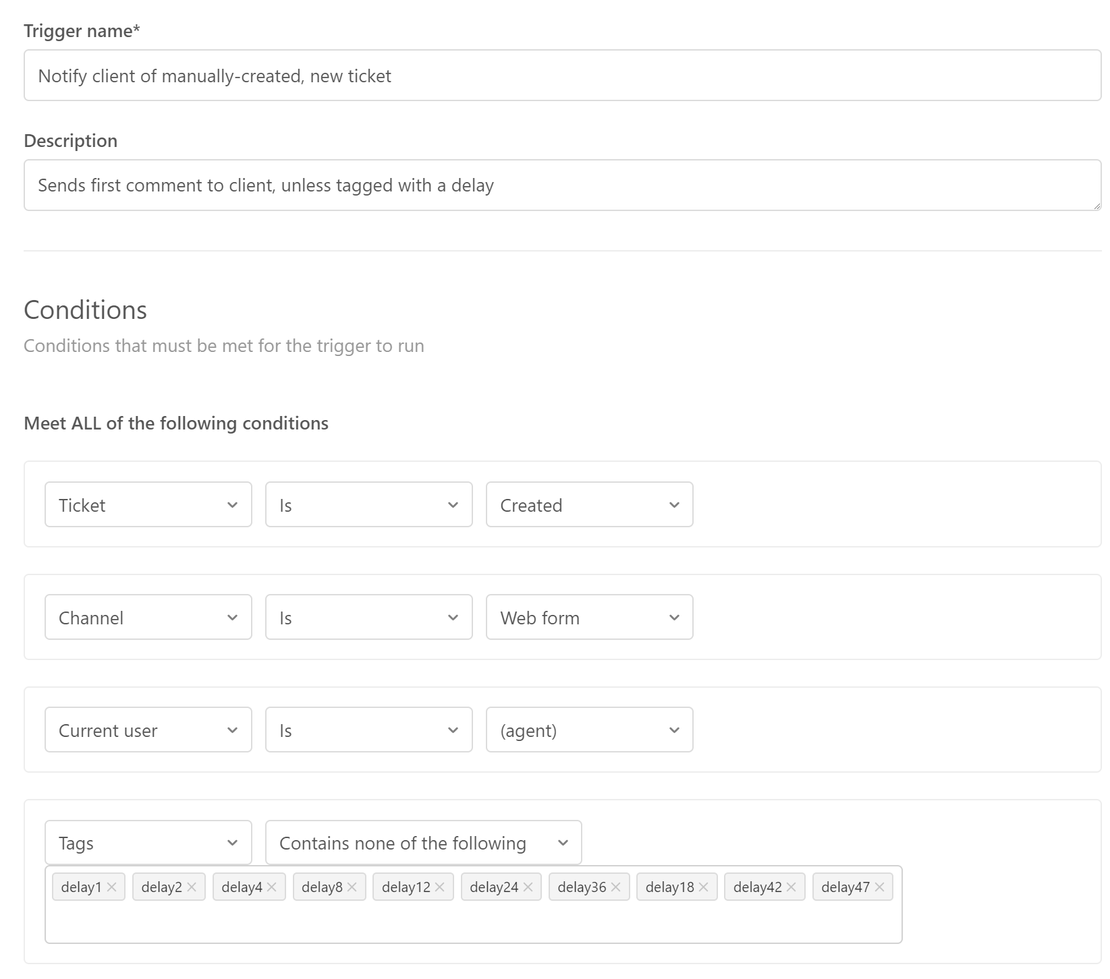Remove the delay18 tag
Viewport: 1110px width, 979px height.
pyautogui.click(x=703, y=887)
